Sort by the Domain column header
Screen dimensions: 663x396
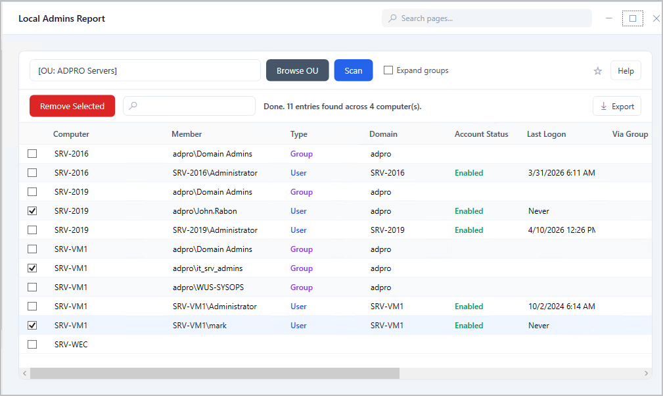pos(383,134)
